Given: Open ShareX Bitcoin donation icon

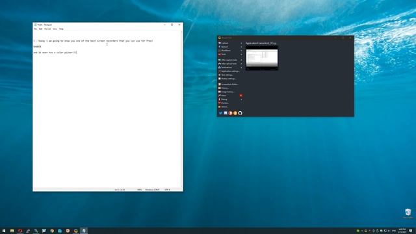Looking at the screenshot, I should coord(235,113).
